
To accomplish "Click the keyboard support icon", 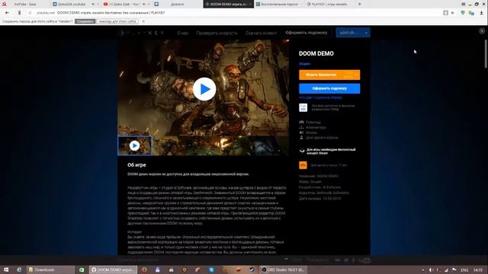I will (x=301, y=127).
